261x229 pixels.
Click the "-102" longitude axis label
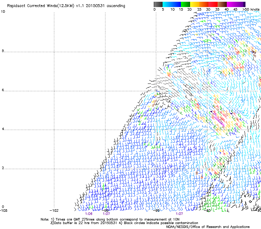[x=54, y=211]
